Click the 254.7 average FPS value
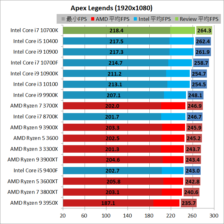224x224 pixels. pyautogui.click(x=199, y=74)
